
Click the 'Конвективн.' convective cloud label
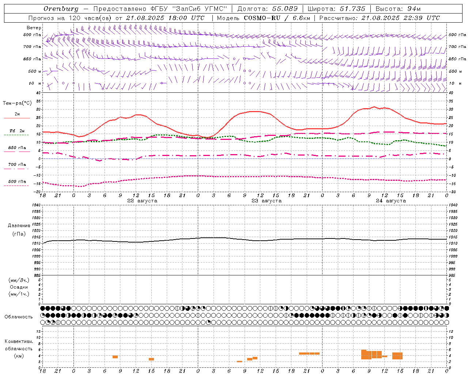point(19,341)
